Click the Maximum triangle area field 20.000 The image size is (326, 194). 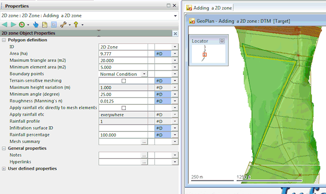point(123,60)
